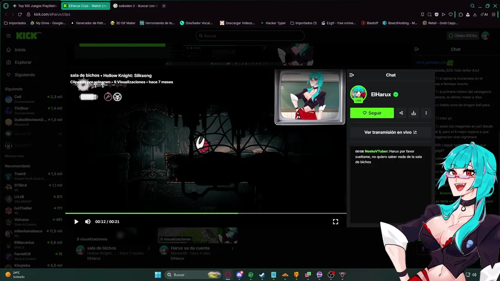The width and height of the screenshot is (500, 281).
Task: Open Importados bookmarks folder
Action: (15, 23)
